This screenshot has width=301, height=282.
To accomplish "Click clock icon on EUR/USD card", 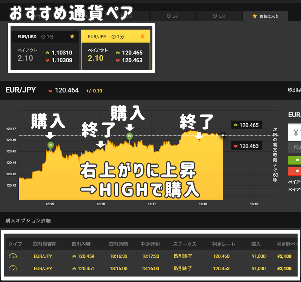I will point(43,36).
